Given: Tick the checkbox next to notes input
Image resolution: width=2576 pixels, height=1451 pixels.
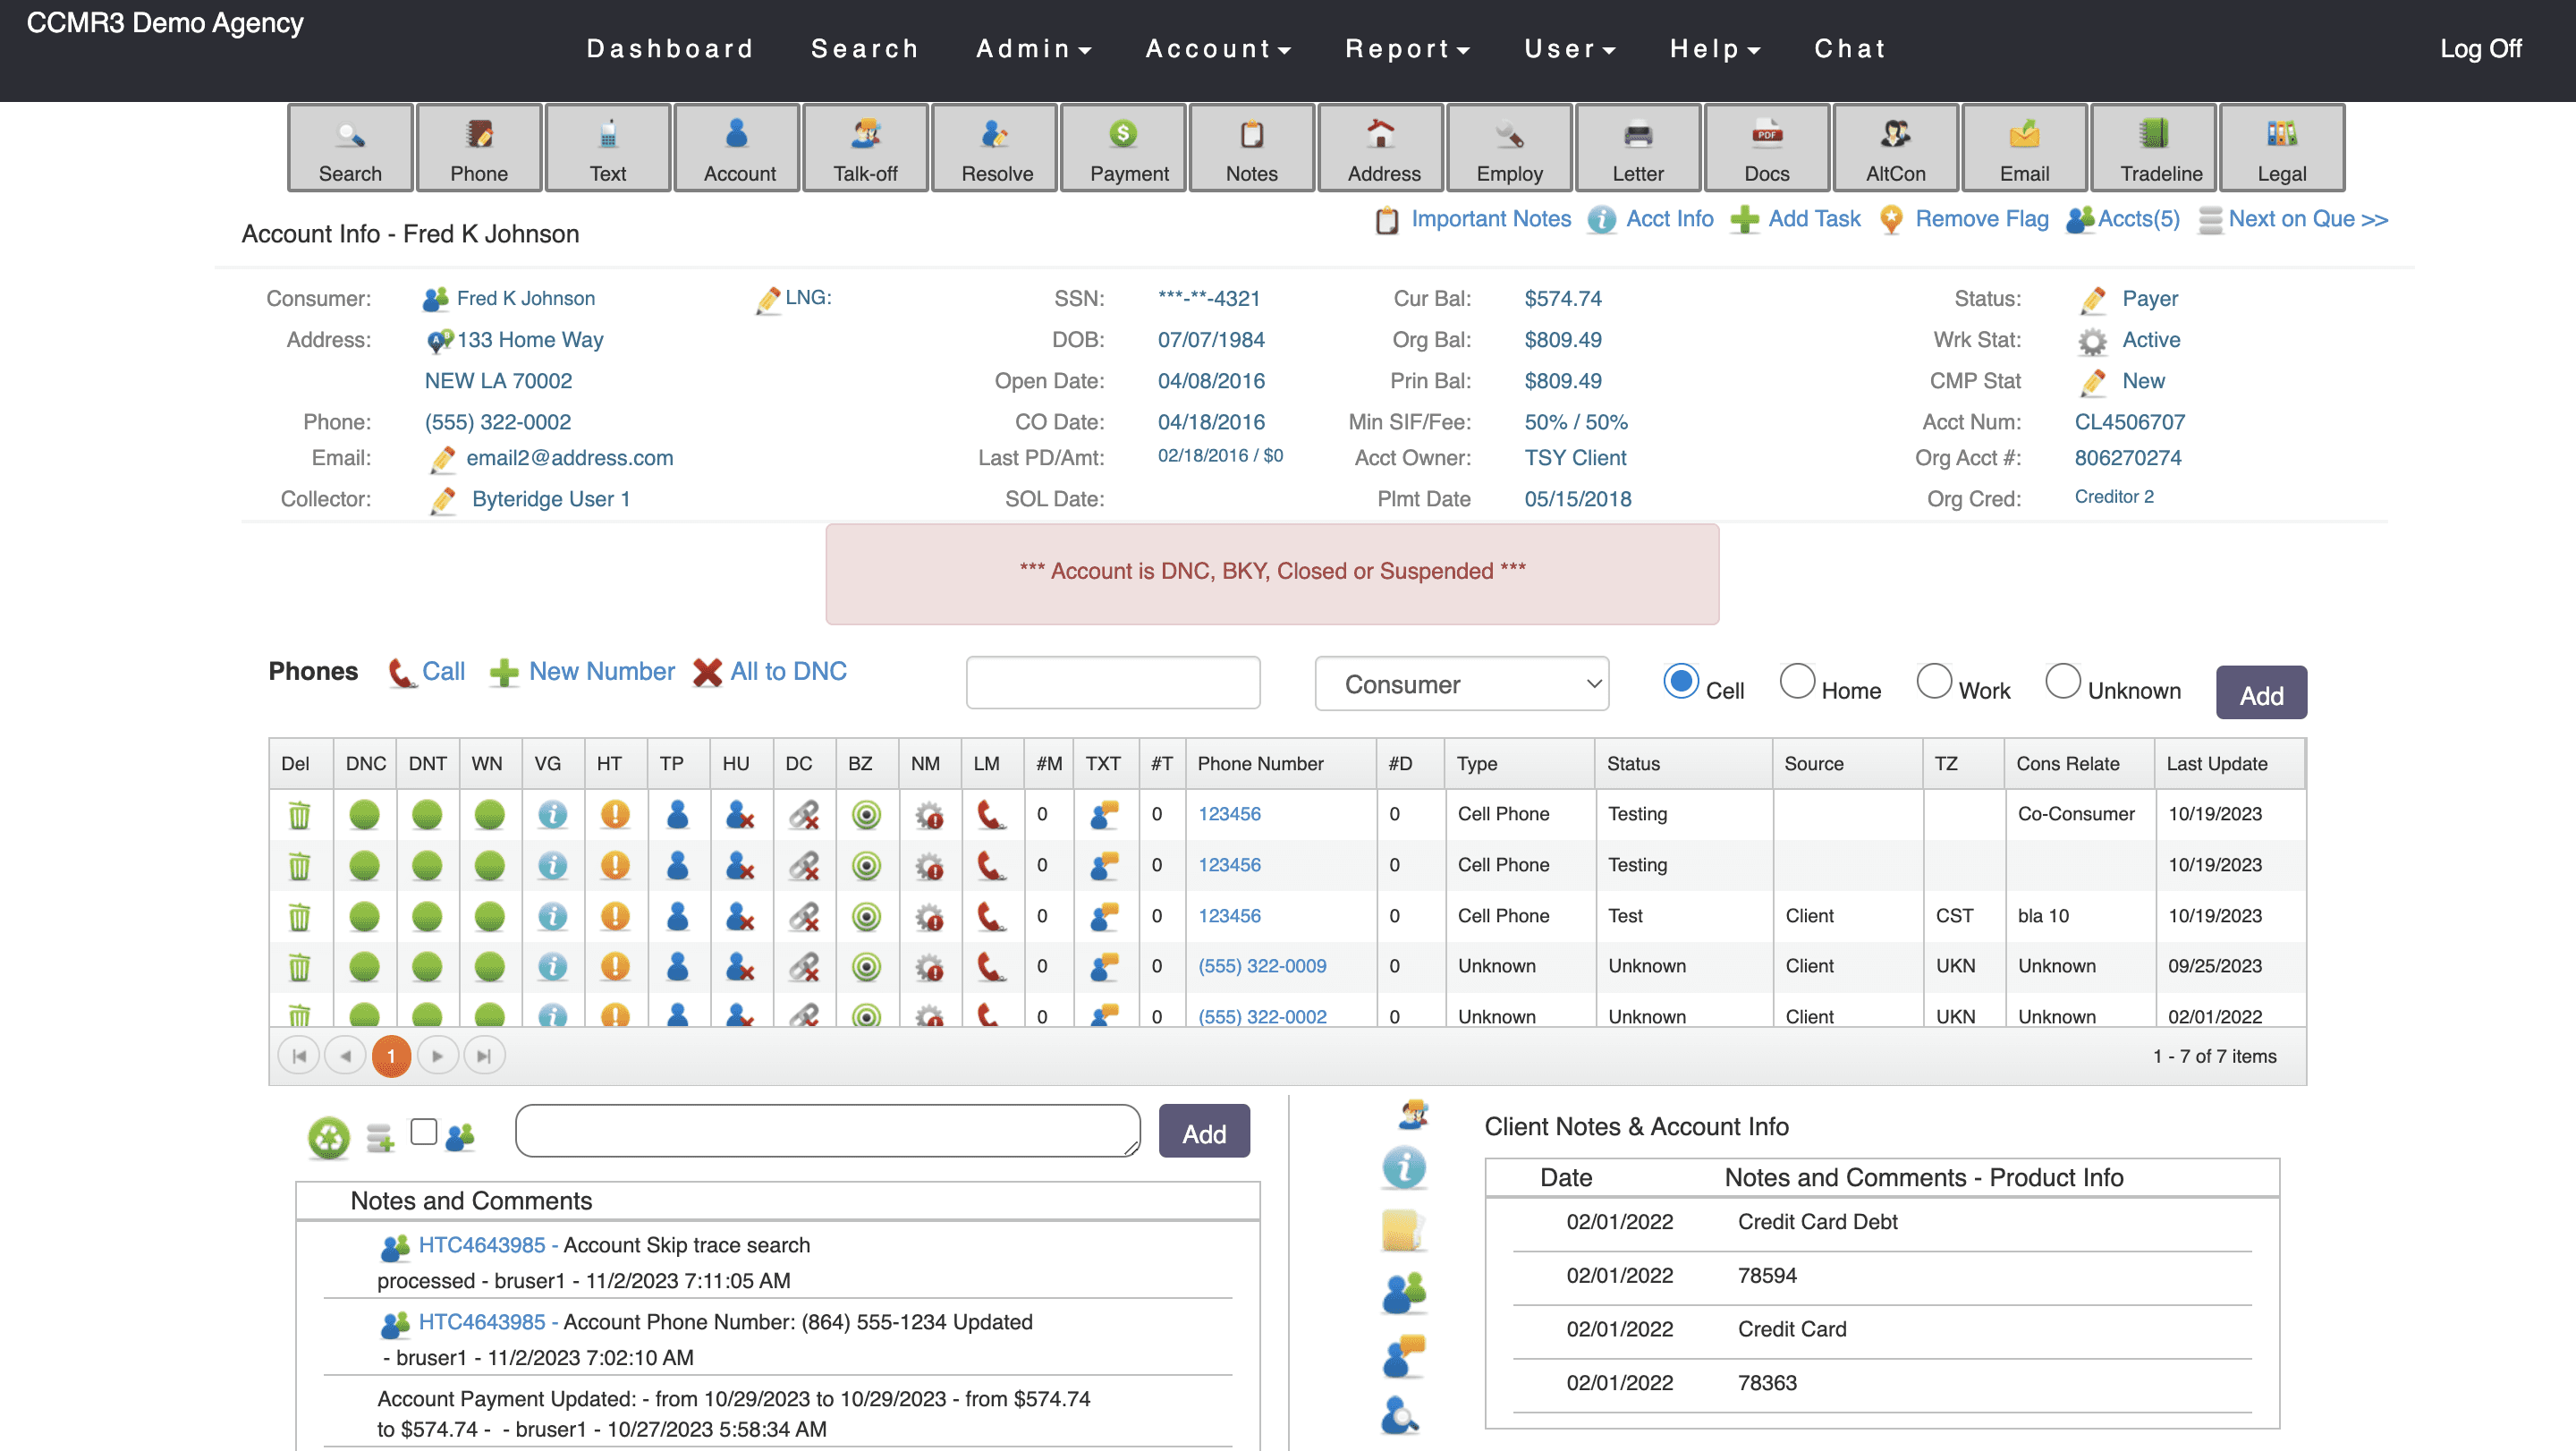Looking at the screenshot, I should (424, 1131).
